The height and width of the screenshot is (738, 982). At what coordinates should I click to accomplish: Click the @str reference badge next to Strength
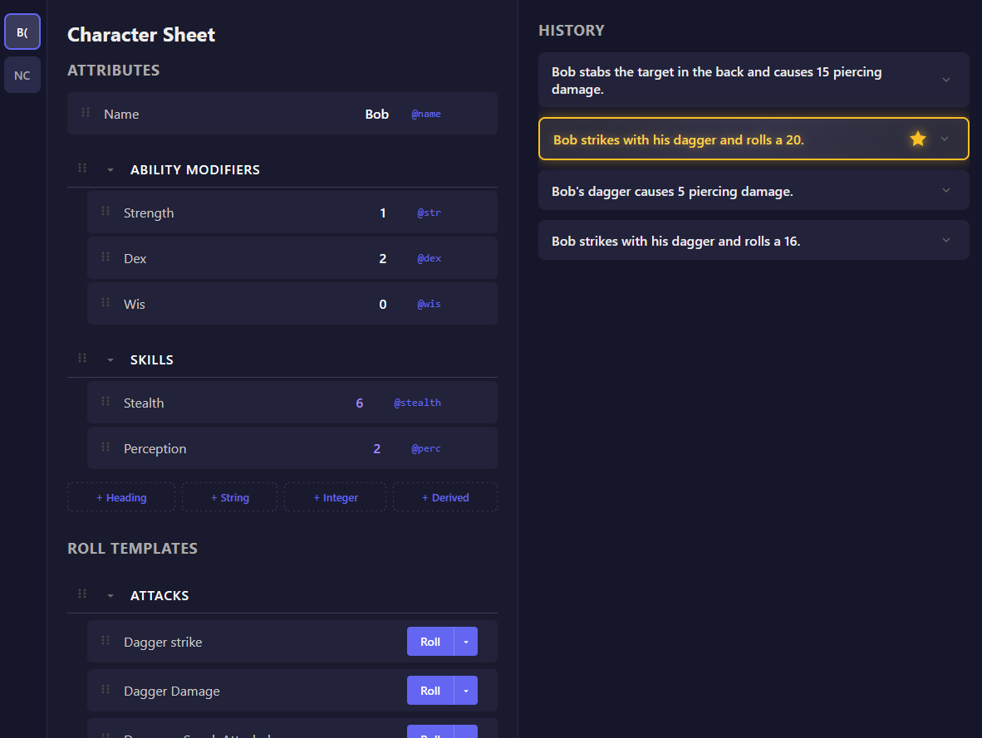[429, 213]
